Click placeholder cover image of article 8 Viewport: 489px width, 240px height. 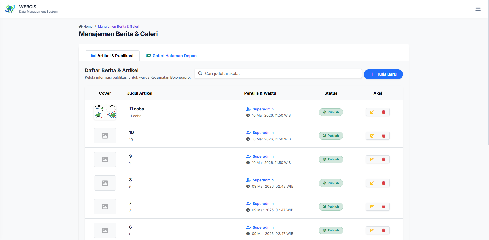105,183
